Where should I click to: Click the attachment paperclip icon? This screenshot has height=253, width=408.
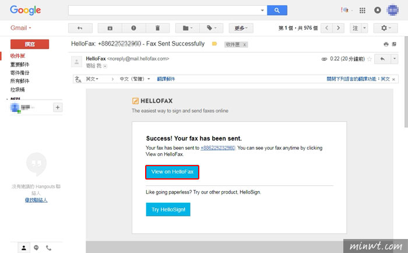coord(324,59)
